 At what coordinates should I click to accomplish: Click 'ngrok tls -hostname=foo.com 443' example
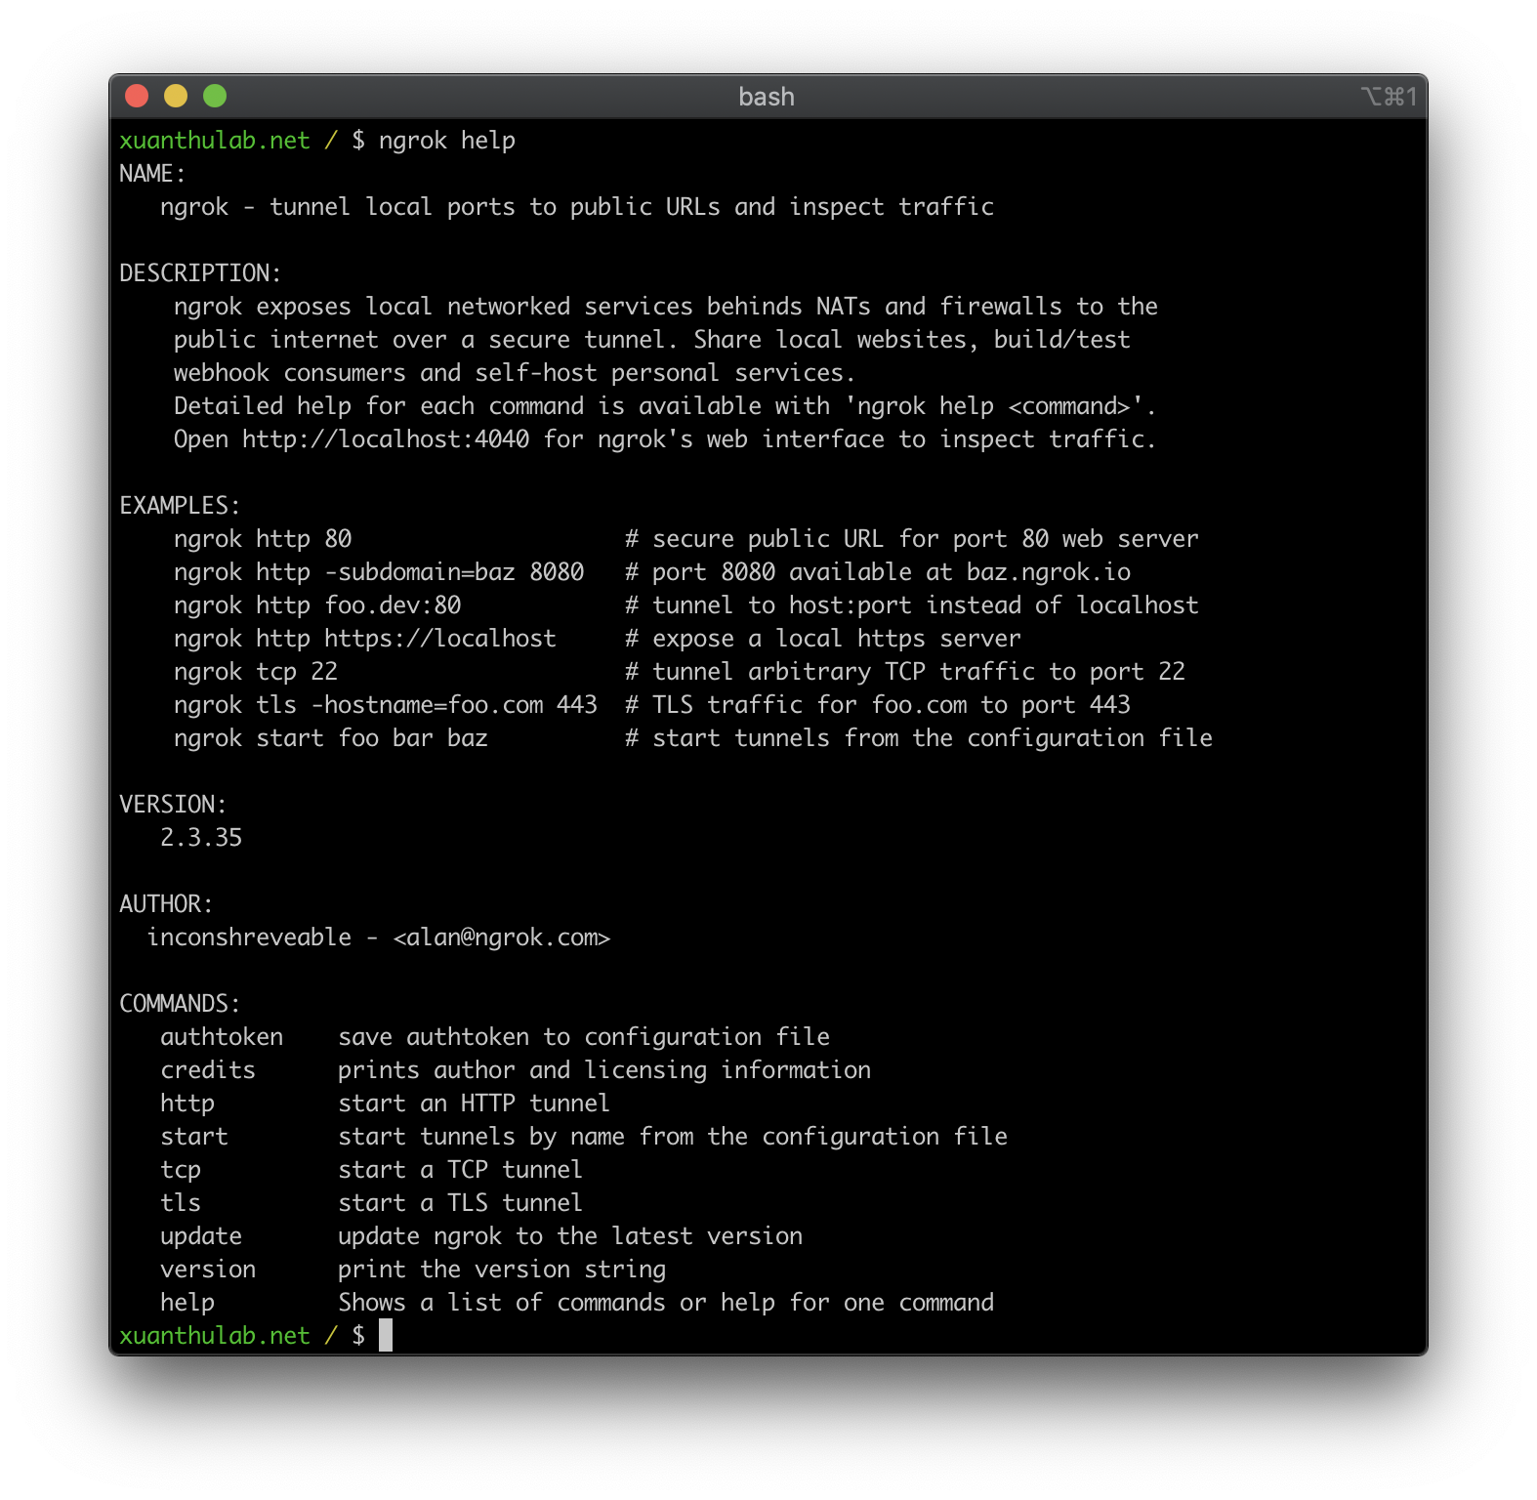[x=386, y=705]
